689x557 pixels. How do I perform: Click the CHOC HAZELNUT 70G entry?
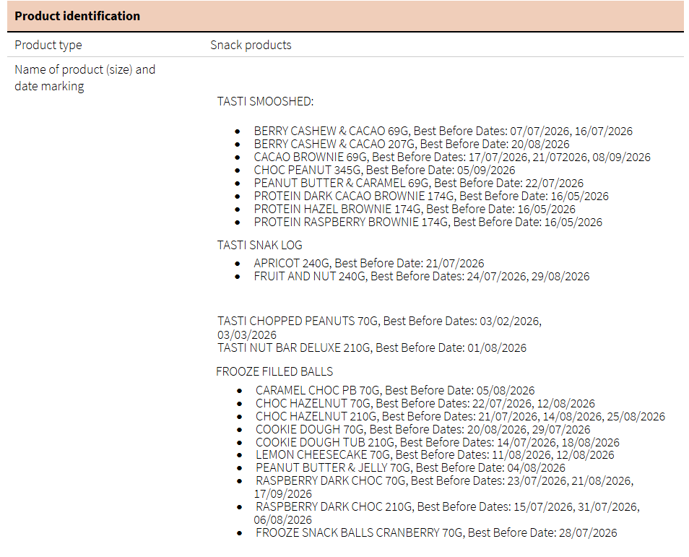pos(425,404)
